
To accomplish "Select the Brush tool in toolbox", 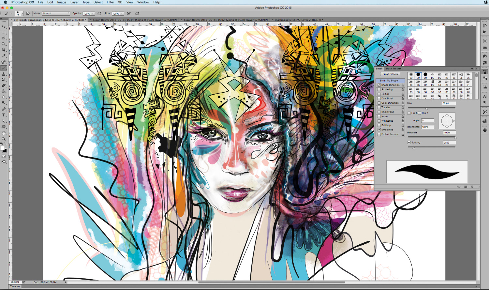I will [4, 68].
